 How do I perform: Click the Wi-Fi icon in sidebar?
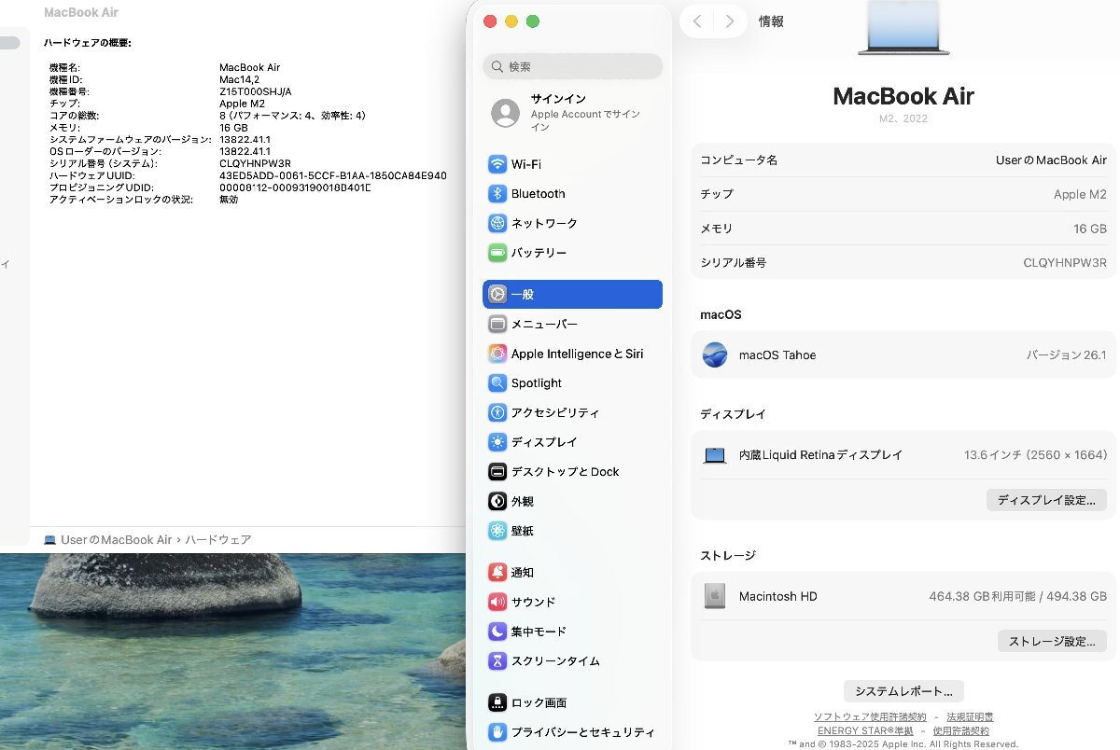click(497, 164)
